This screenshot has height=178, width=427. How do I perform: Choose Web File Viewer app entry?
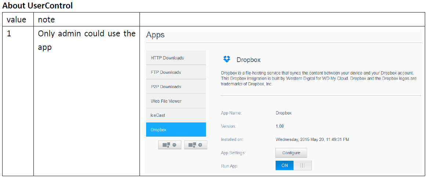[x=176, y=101]
